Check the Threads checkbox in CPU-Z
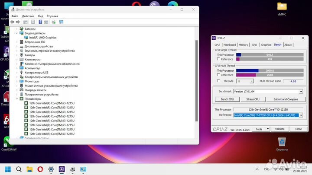 (x=218, y=81)
